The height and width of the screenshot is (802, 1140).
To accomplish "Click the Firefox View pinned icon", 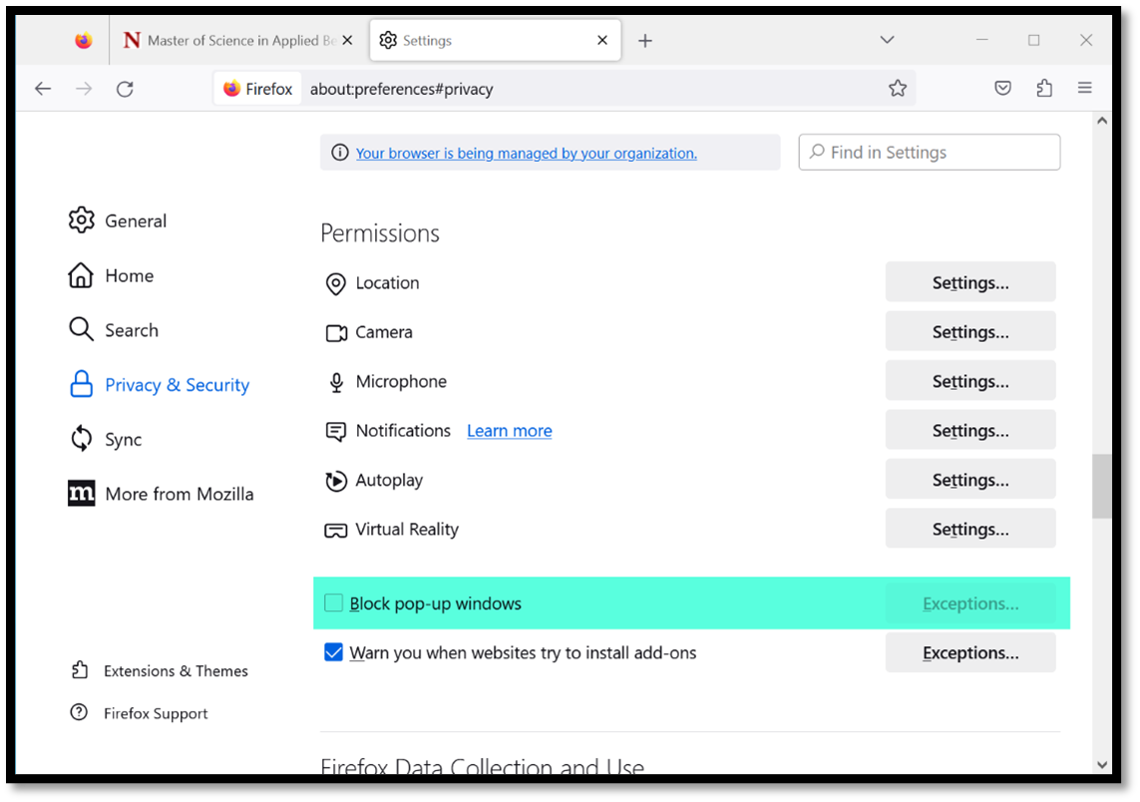I will pos(84,41).
